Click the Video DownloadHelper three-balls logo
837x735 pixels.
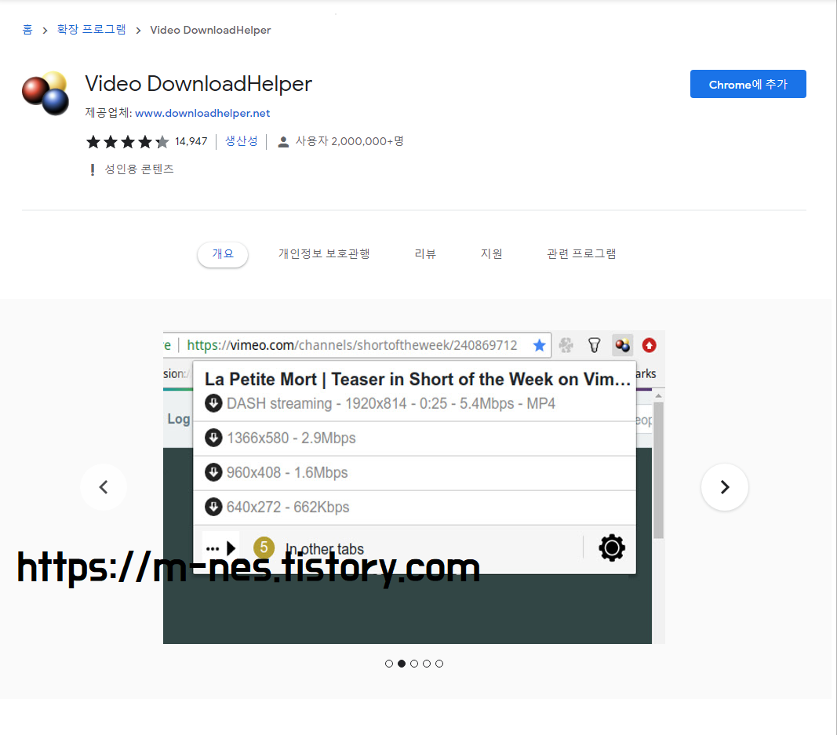point(46,93)
